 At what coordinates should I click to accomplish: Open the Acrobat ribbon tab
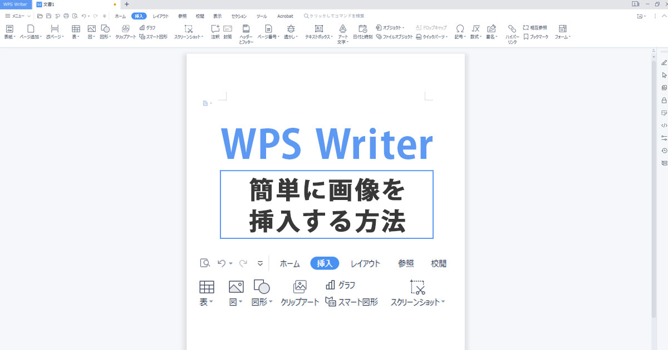point(285,16)
